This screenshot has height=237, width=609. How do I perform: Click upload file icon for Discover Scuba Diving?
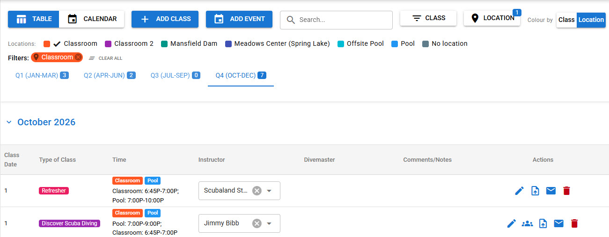(543, 223)
